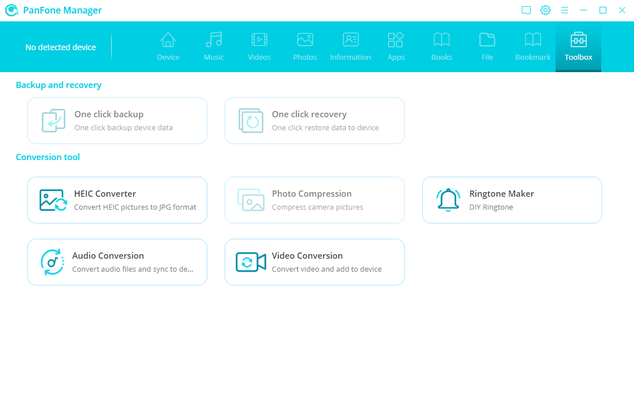Click 'Convert HEIC pictures to JPG format' text
Viewport: 634px width, 403px height.
coord(135,207)
